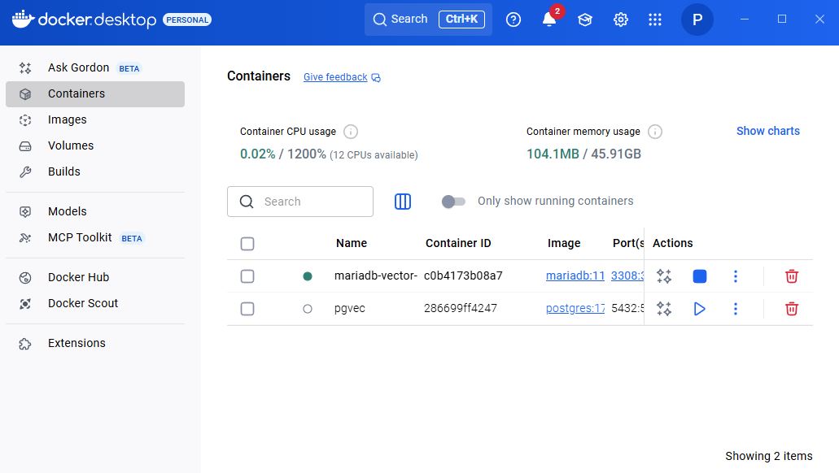Tick the select-all containers checkbox
This screenshot has width=839, height=473.
(247, 244)
